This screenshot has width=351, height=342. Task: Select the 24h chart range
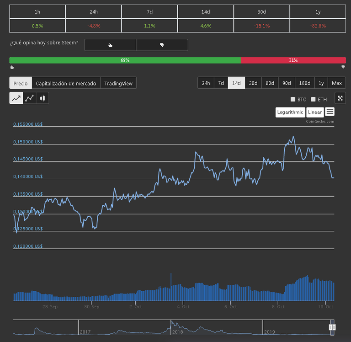point(206,83)
